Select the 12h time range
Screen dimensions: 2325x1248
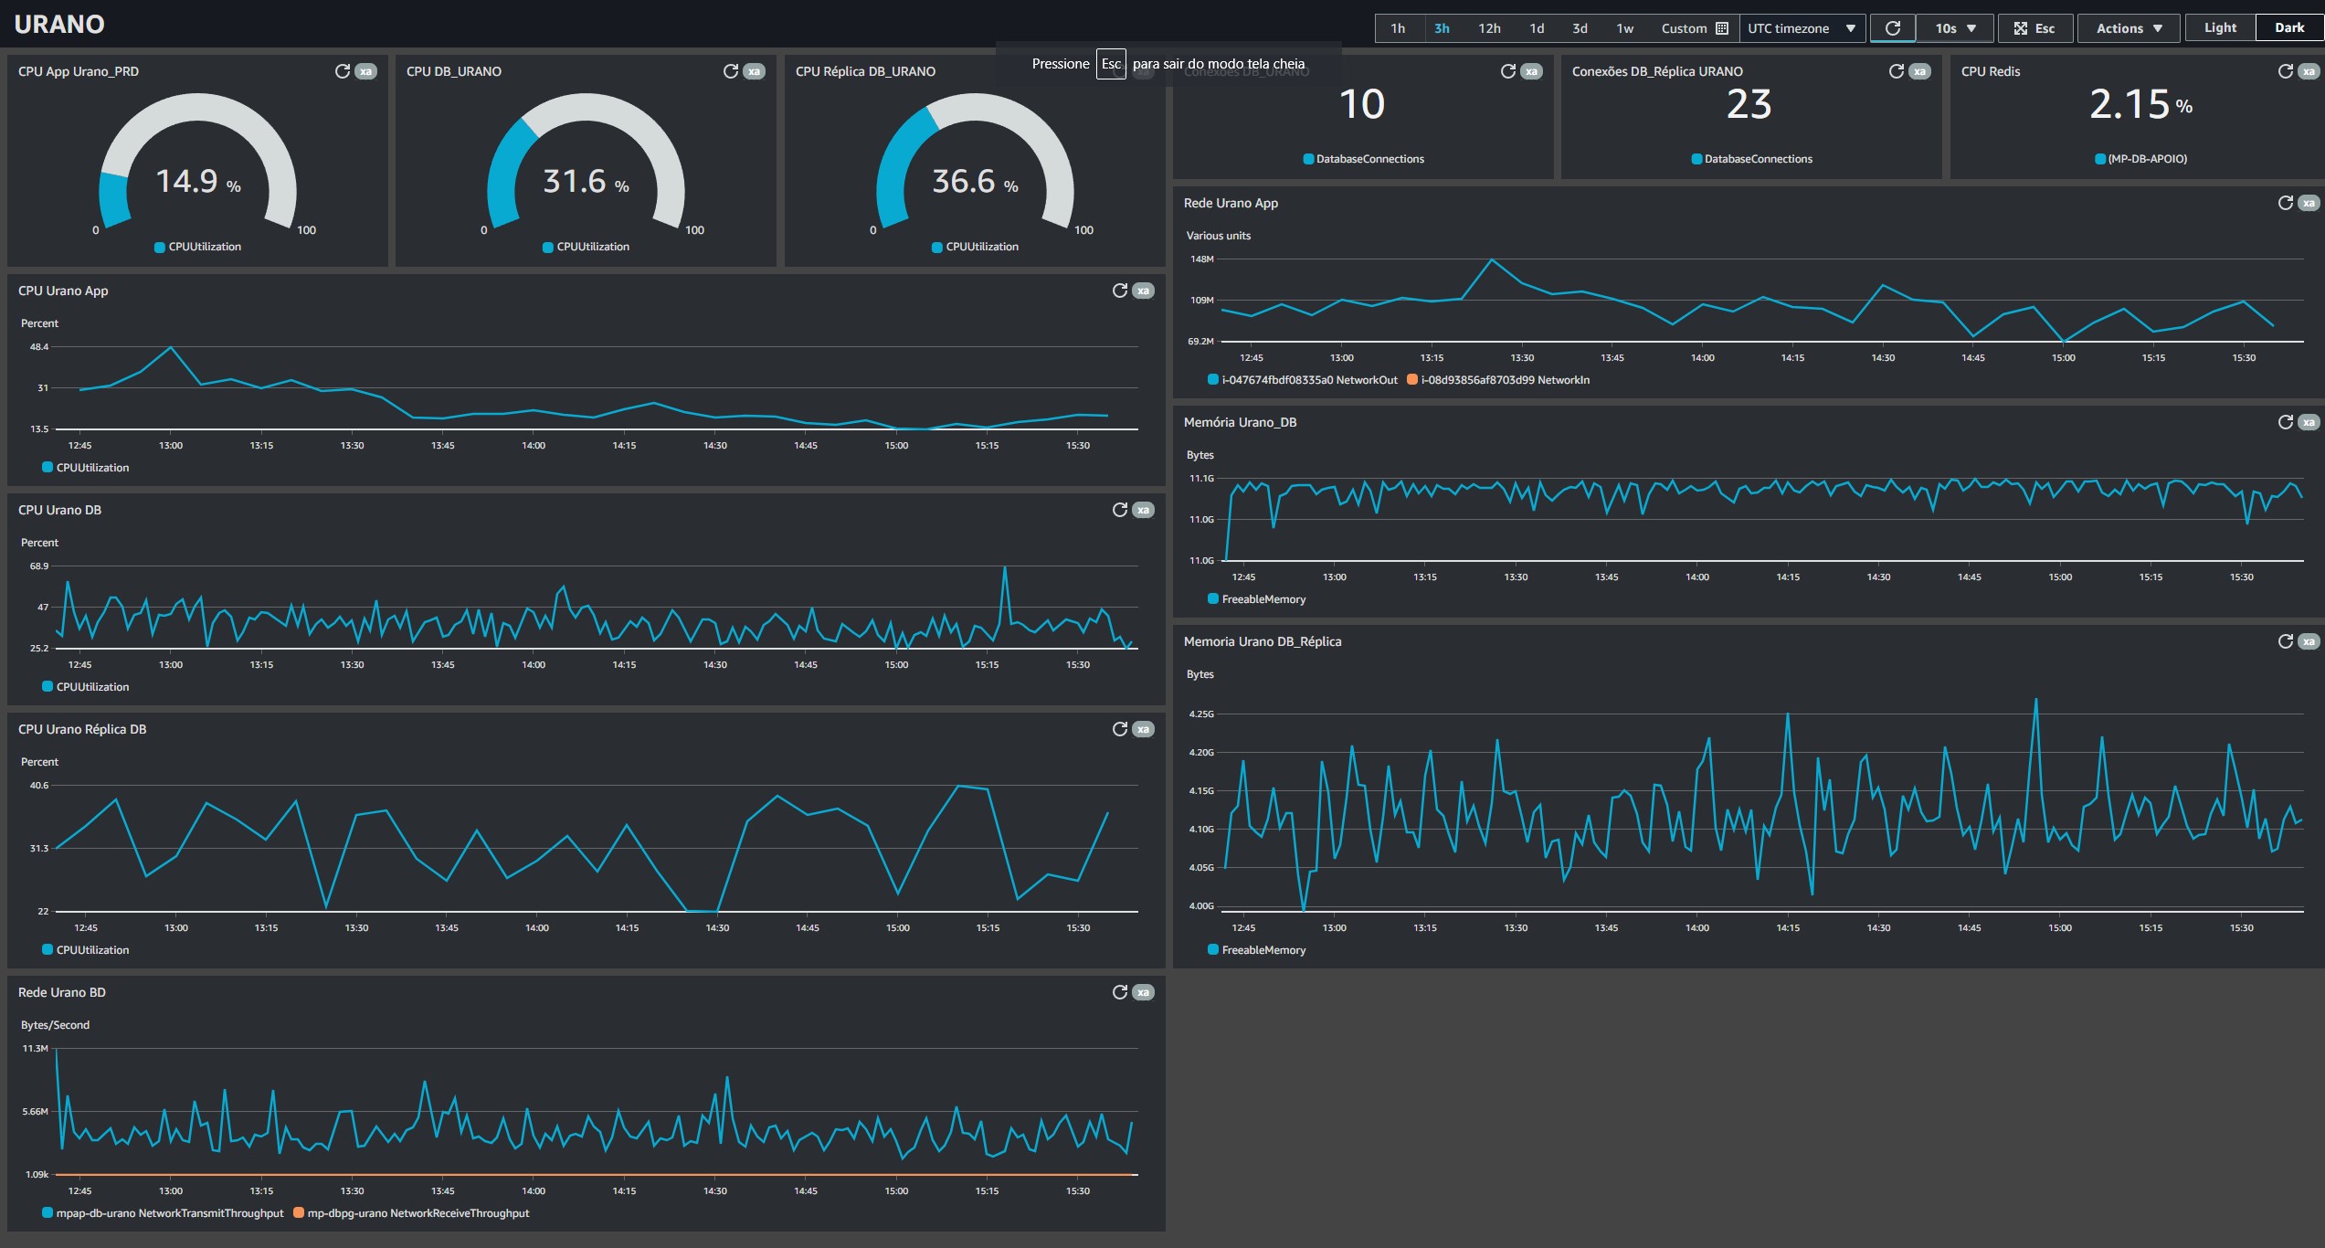1489,28
